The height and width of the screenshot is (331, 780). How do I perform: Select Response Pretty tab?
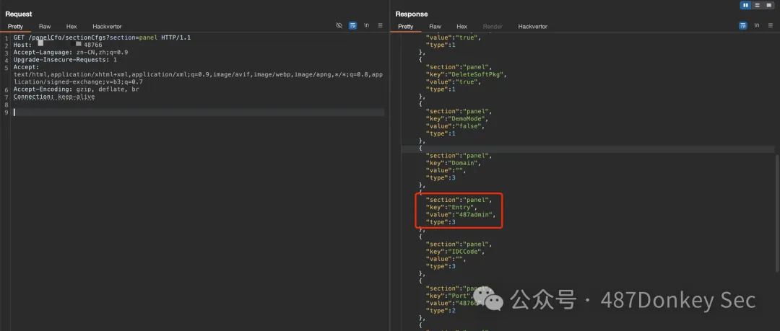(405, 26)
